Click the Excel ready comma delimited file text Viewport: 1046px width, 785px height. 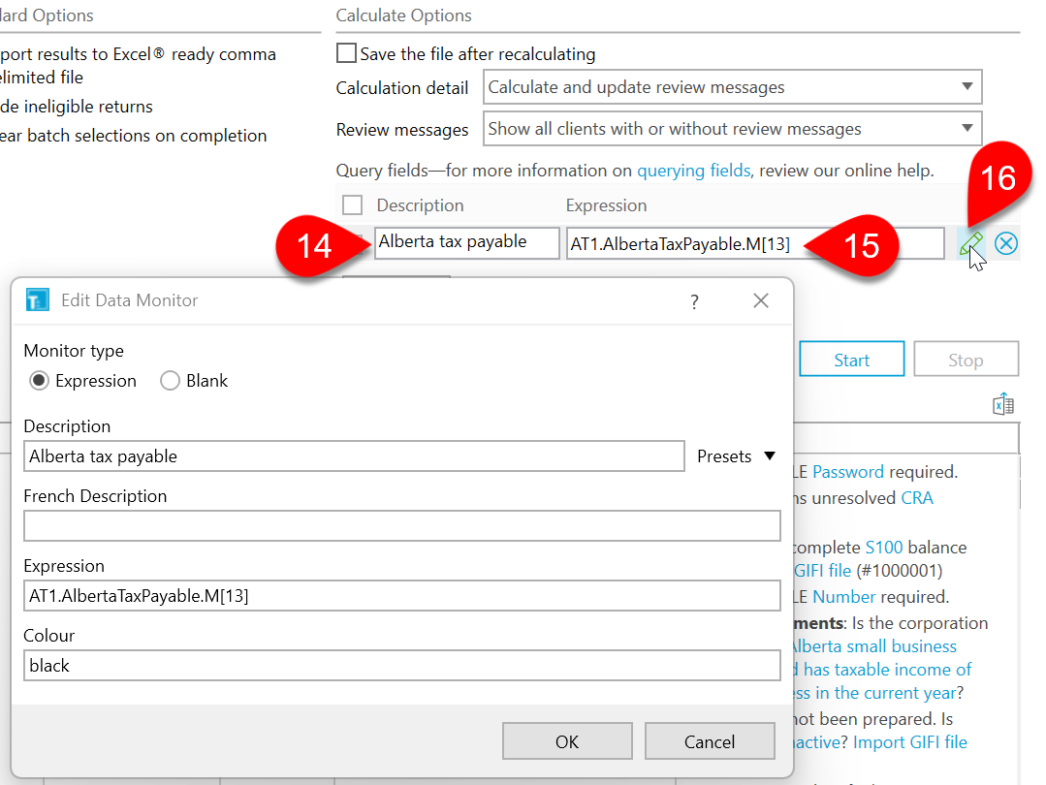pyautogui.click(x=137, y=65)
